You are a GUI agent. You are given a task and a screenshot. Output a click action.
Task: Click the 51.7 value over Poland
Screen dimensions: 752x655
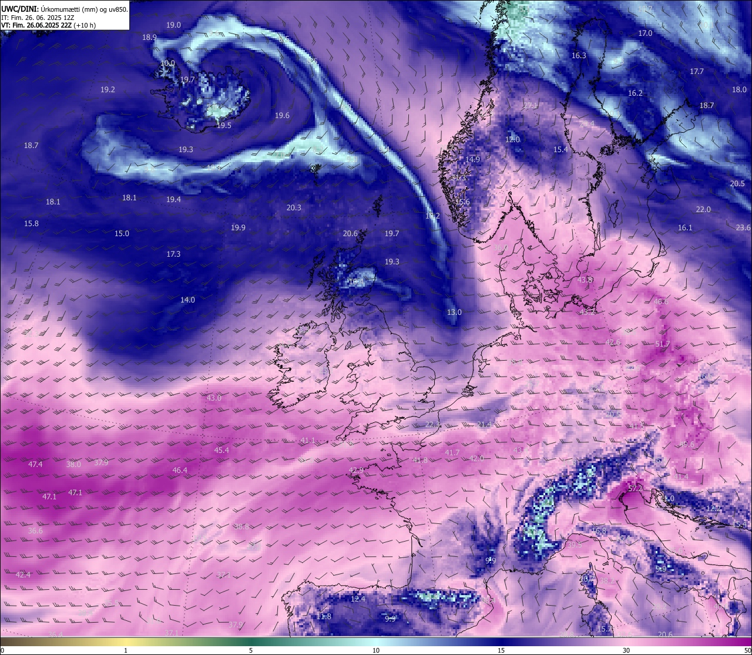pos(663,344)
